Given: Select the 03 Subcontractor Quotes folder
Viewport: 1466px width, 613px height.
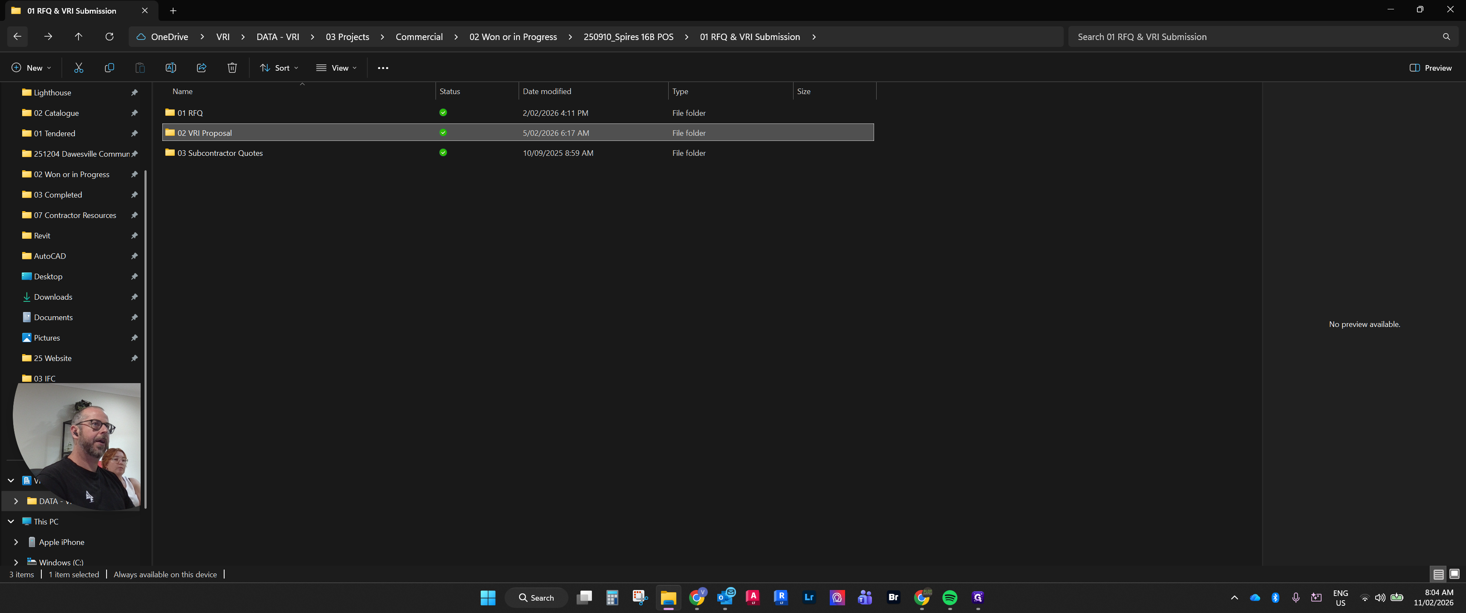Looking at the screenshot, I should pyautogui.click(x=518, y=153).
